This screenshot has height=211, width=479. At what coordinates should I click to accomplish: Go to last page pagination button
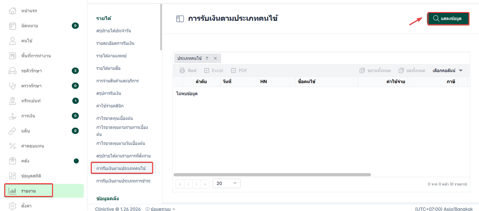(x=205, y=184)
